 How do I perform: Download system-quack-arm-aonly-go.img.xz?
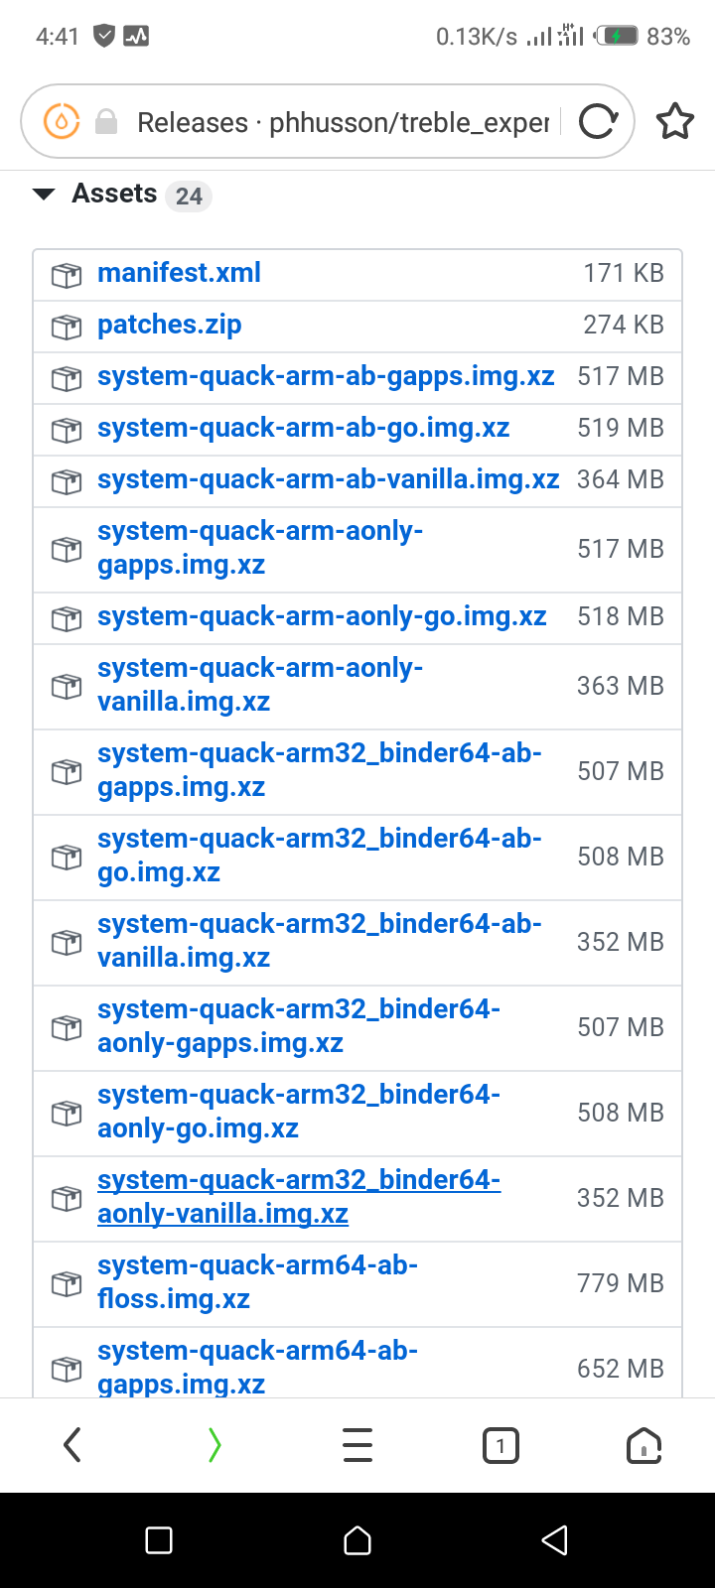[322, 616]
